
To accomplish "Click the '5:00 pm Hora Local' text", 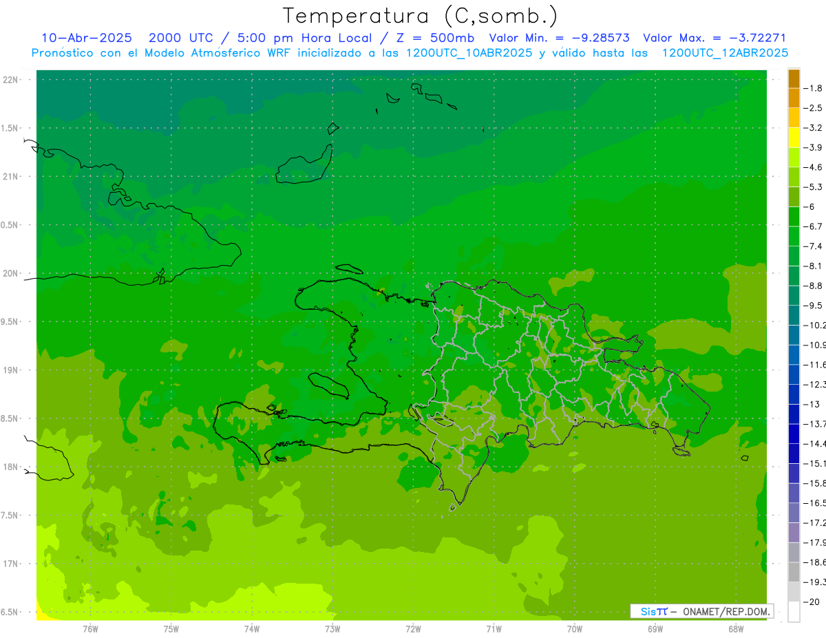I will pyautogui.click(x=306, y=38).
